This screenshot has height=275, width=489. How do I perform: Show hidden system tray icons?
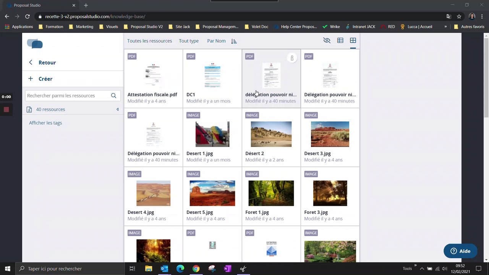tap(422, 269)
